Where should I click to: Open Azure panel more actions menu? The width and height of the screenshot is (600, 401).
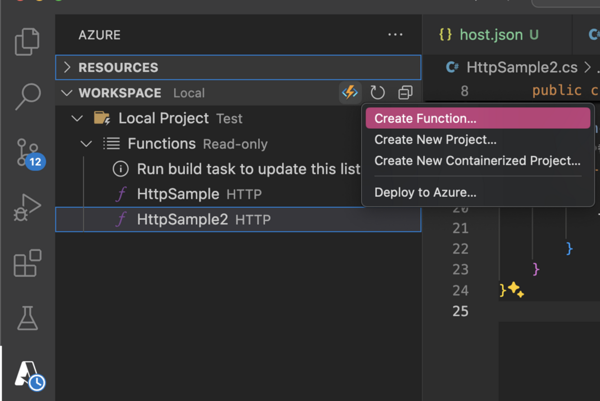click(x=395, y=35)
